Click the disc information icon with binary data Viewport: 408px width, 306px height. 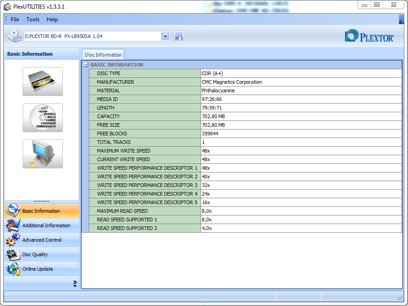click(43, 118)
